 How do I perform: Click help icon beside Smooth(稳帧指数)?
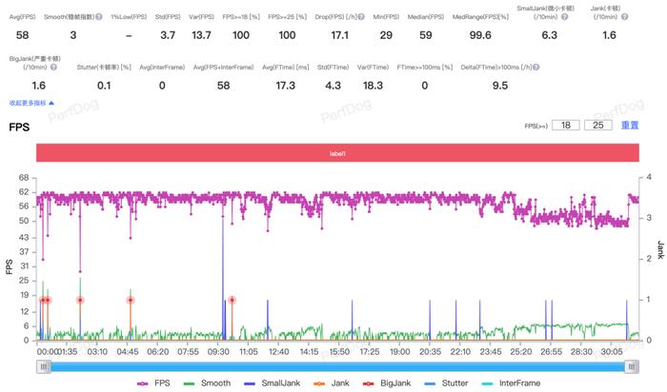[x=101, y=17]
